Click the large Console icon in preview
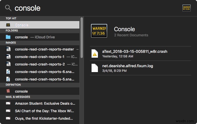The height and width of the screenshot is (124, 197). point(99,31)
